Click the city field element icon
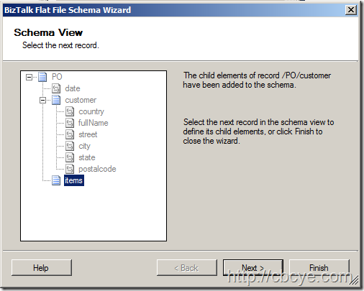 (70, 146)
